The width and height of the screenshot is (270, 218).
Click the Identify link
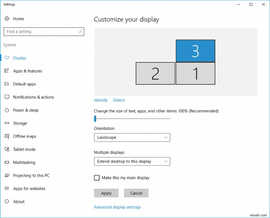[x=101, y=100]
